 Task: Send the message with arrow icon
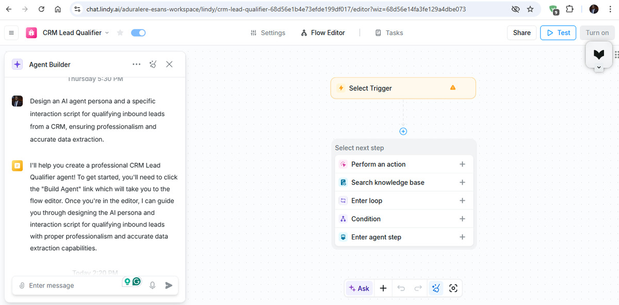coord(169,285)
